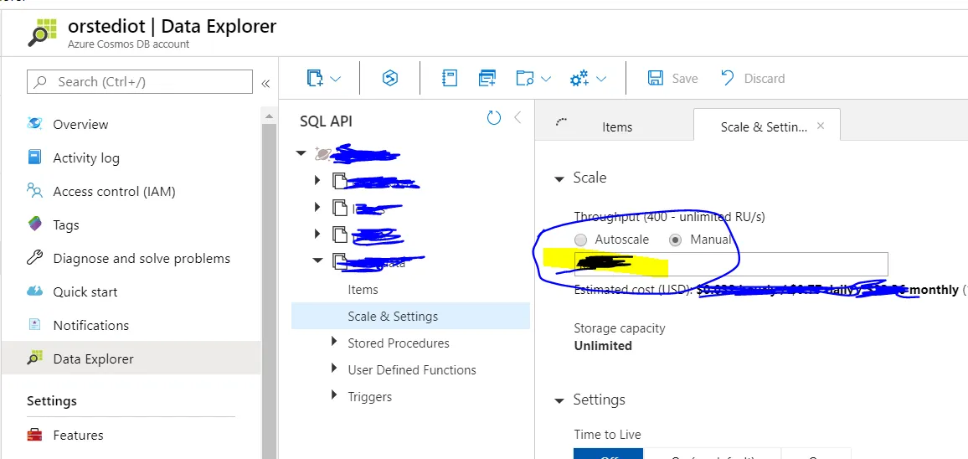The width and height of the screenshot is (968, 459).
Task: Collapse the left sidebar using double chevron
Action: click(x=265, y=84)
